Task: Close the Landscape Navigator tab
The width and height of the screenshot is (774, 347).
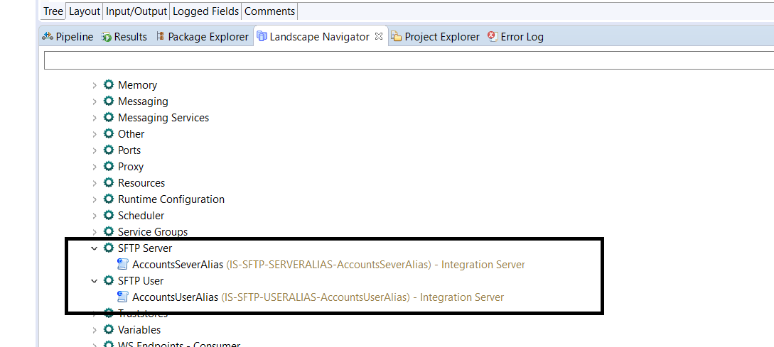Action: pyautogui.click(x=379, y=36)
